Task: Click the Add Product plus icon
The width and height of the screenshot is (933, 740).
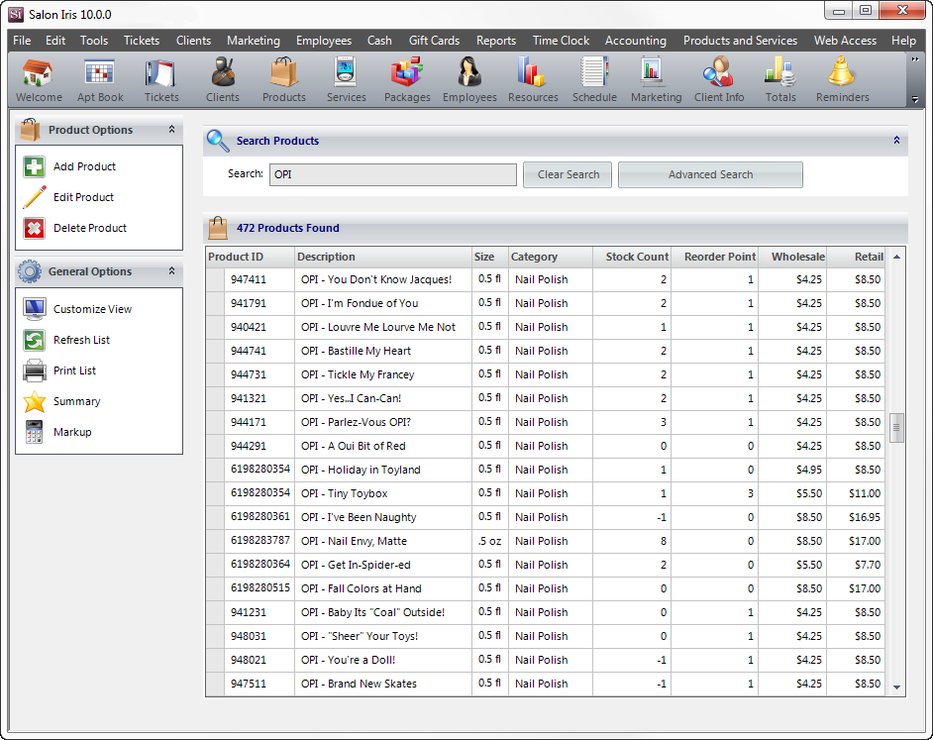Action: pos(35,166)
